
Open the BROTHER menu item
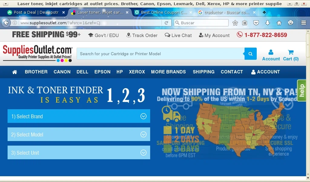click(36, 72)
